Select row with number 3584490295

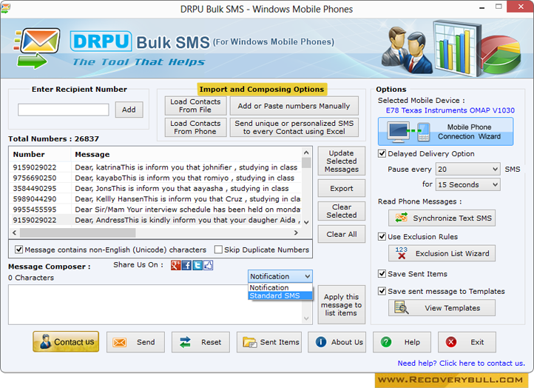(x=156, y=189)
